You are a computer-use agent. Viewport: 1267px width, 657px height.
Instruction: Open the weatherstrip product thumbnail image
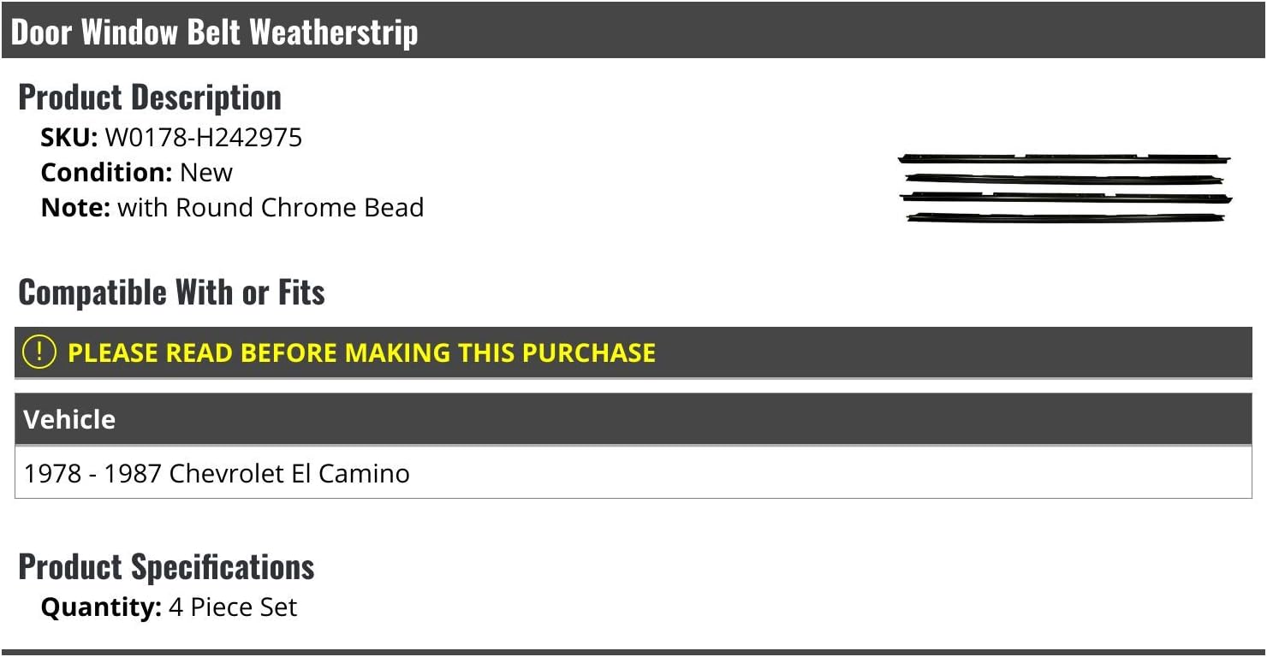click(1065, 188)
